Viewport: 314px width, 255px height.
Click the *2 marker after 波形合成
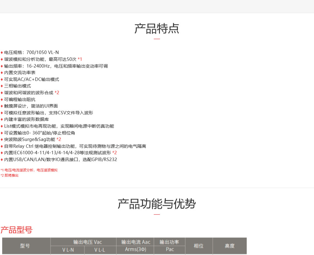click(x=57, y=93)
